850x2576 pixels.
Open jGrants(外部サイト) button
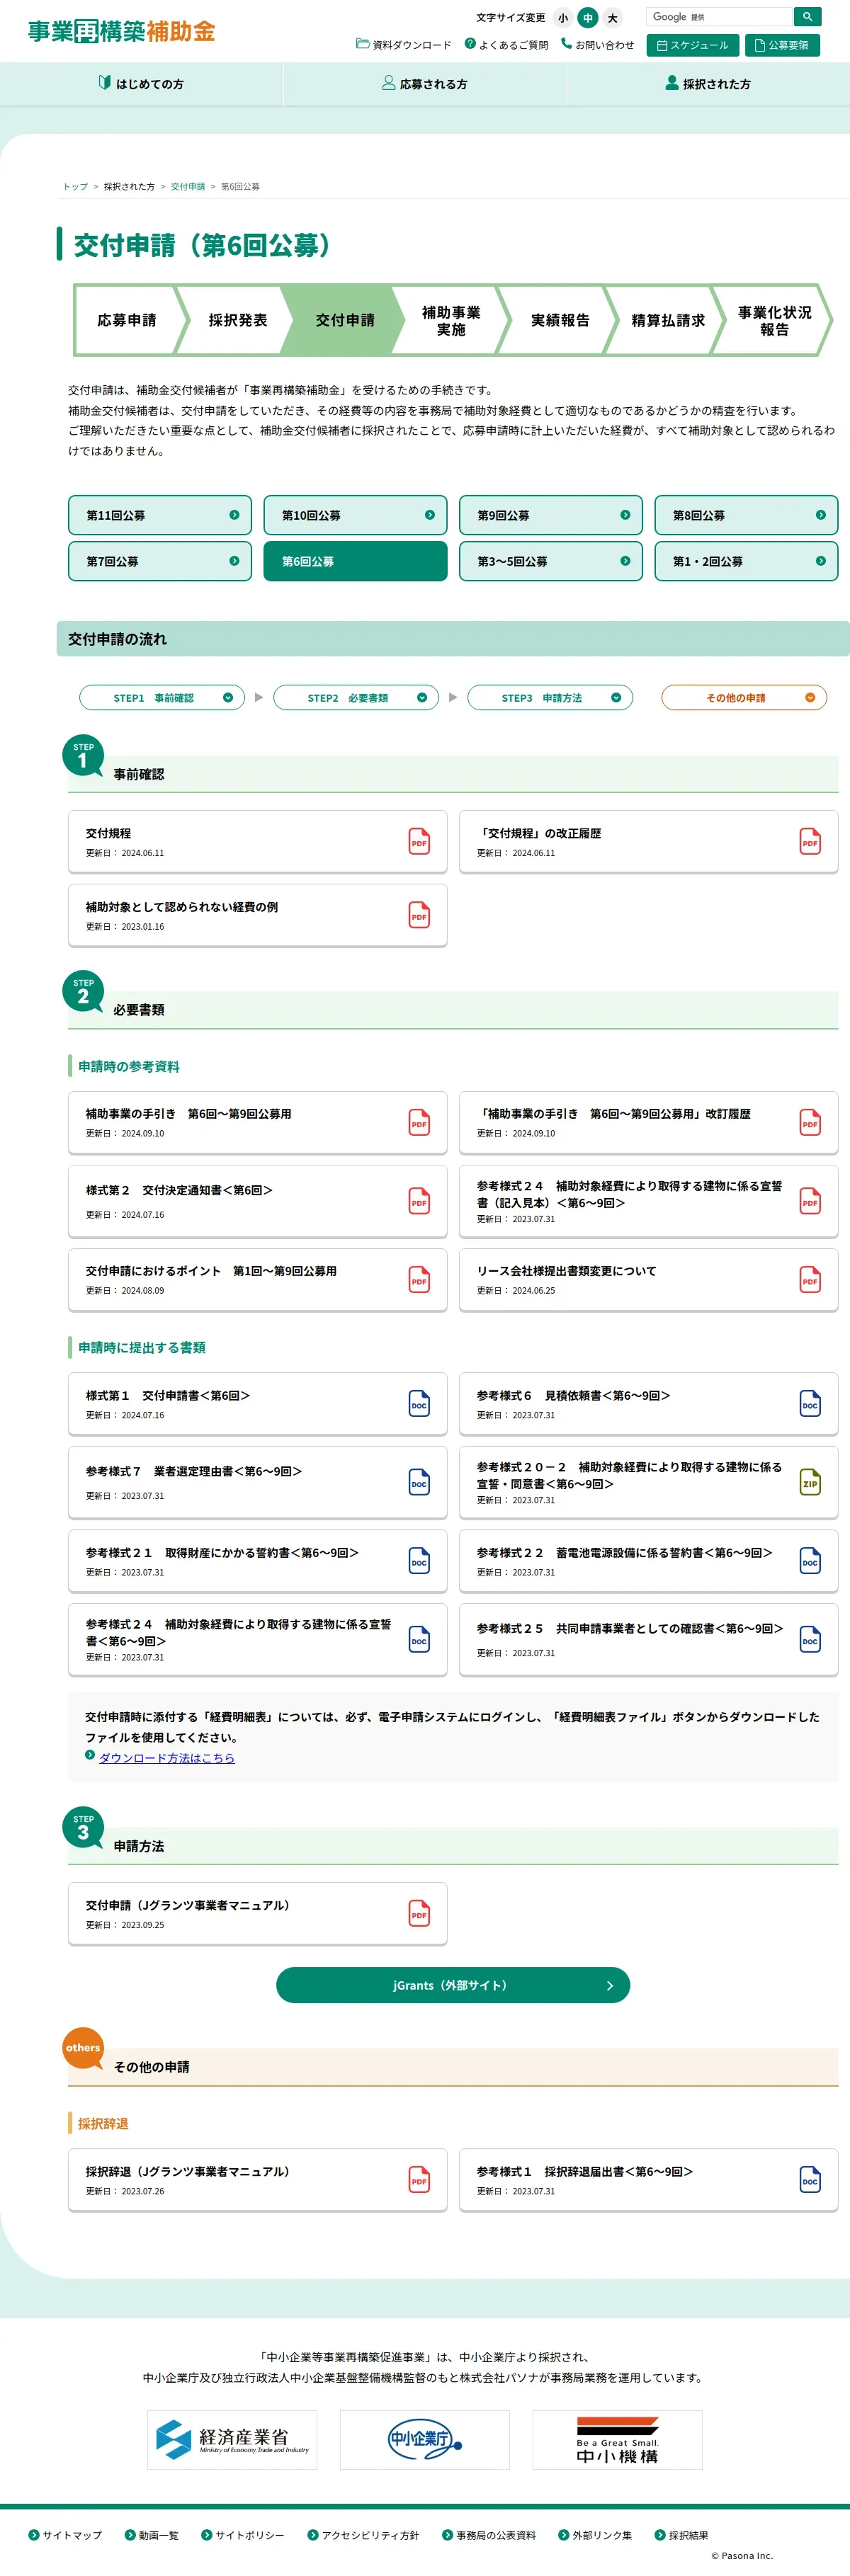point(453,1985)
